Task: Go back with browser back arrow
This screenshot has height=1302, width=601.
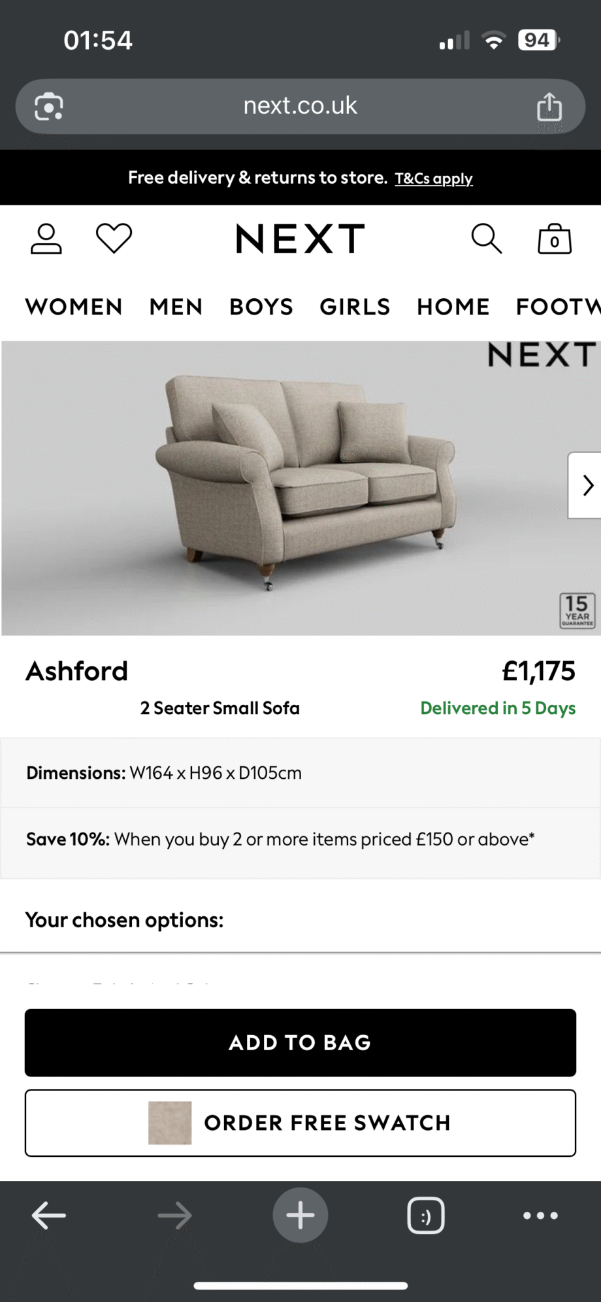Action: click(x=49, y=1216)
